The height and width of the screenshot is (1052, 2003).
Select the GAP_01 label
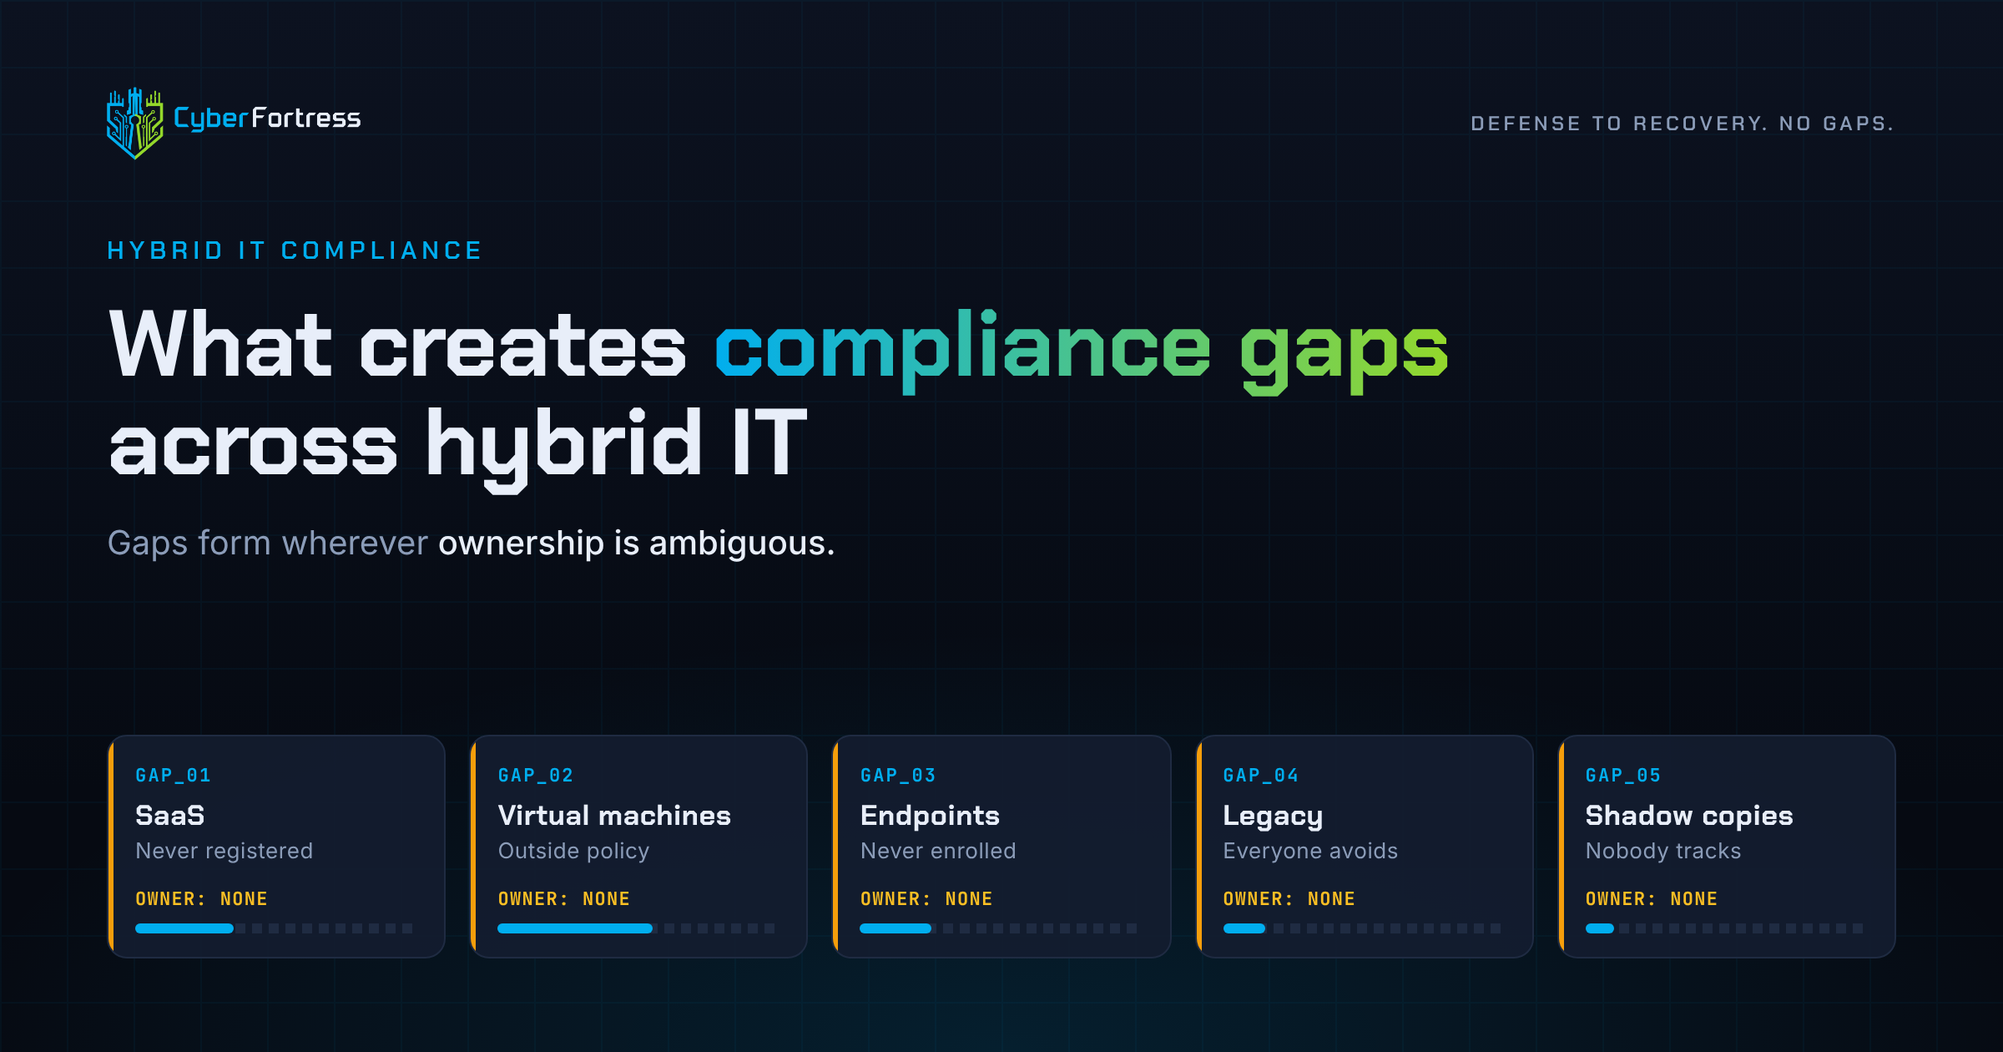[x=174, y=776]
